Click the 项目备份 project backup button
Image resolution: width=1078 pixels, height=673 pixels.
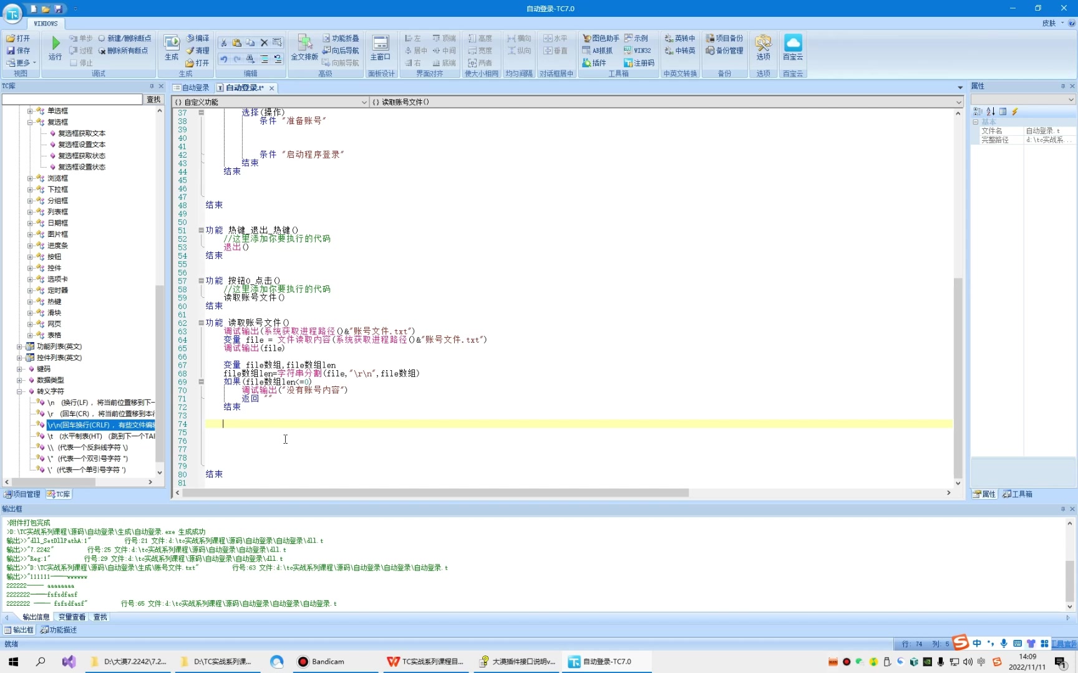click(724, 38)
